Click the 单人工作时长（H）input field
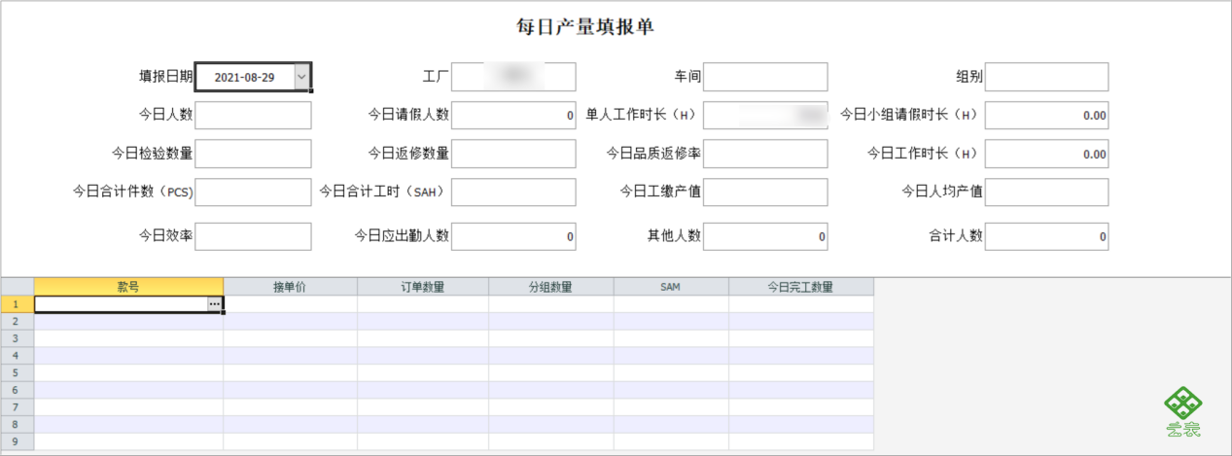1232x456 pixels. point(765,115)
